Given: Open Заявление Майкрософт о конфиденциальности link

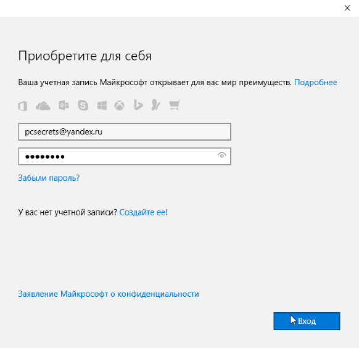Looking at the screenshot, I should 109,294.
